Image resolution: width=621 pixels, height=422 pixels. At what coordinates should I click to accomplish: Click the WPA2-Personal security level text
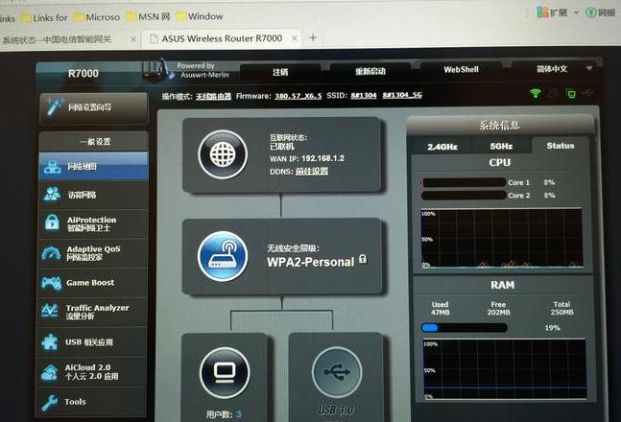tap(311, 262)
